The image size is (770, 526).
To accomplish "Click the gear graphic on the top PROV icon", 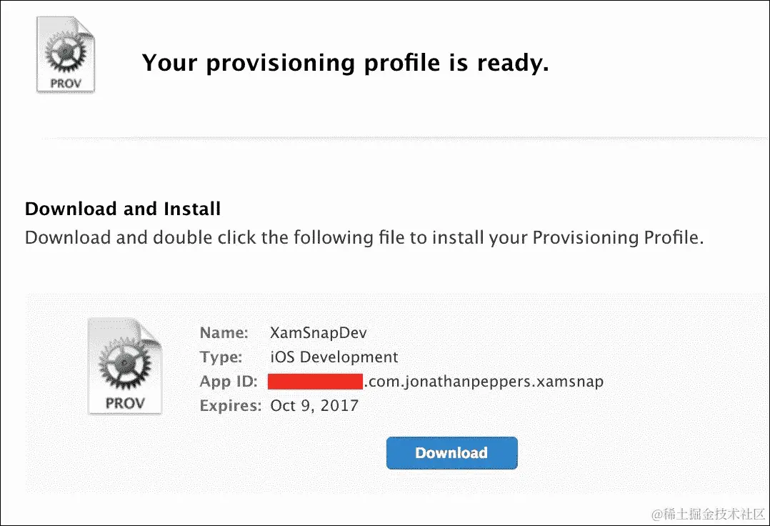I will (x=66, y=51).
